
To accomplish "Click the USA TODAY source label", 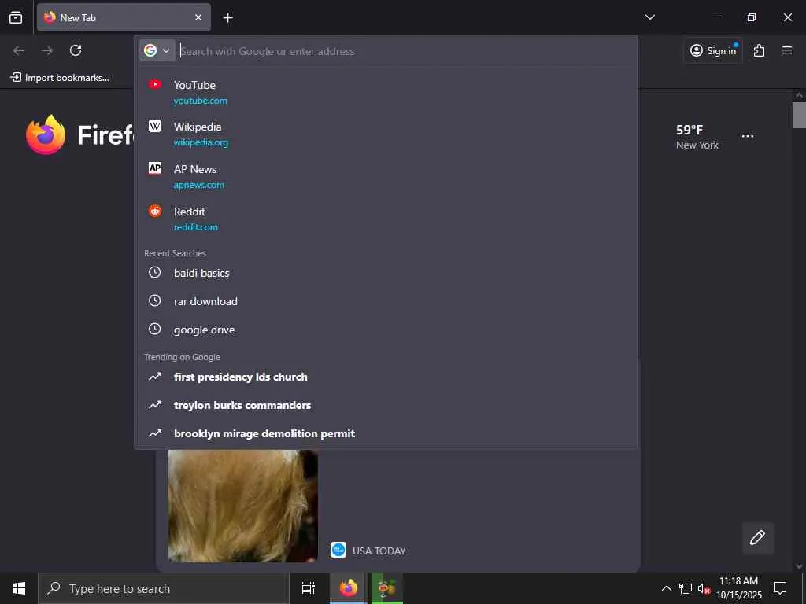I will click(x=379, y=551).
